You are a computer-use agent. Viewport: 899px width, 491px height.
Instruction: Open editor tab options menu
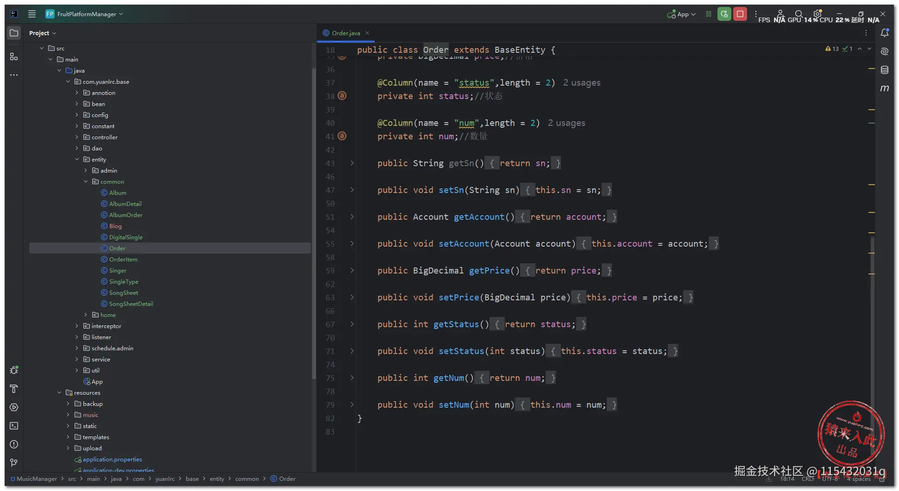click(x=866, y=33)
